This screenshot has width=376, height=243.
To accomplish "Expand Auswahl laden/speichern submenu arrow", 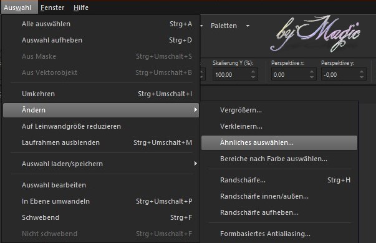I will (x=196, y=164).
